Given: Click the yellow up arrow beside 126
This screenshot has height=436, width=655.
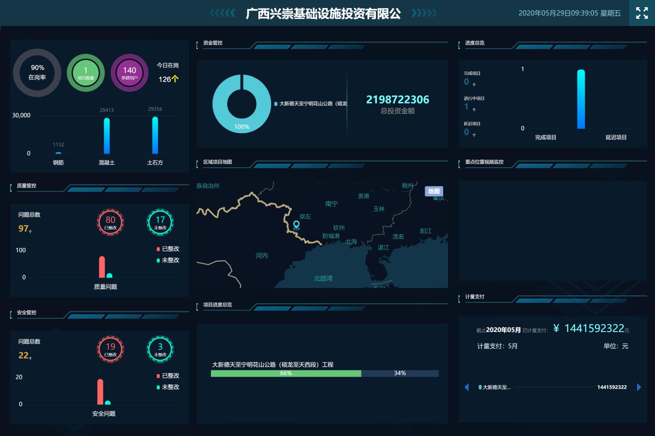Looking at the screenshot, I should pyautogui.click(x=175, y=79).
